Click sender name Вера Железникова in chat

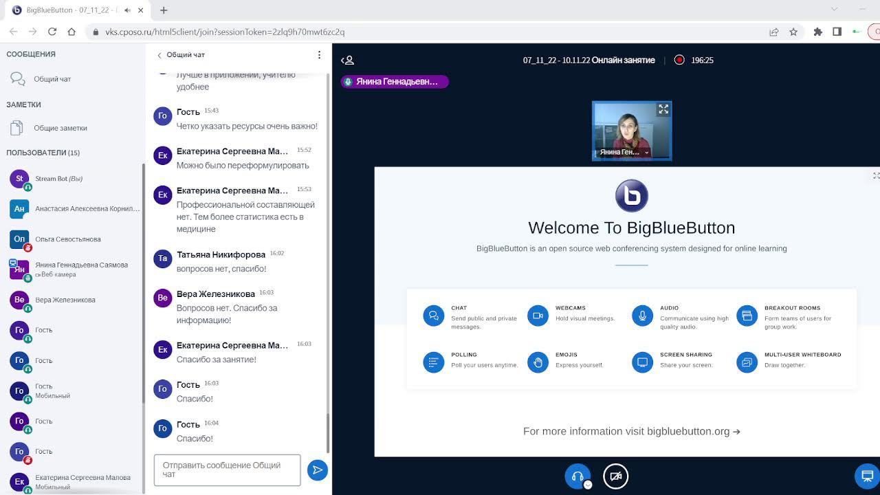(x=216, y=294)
